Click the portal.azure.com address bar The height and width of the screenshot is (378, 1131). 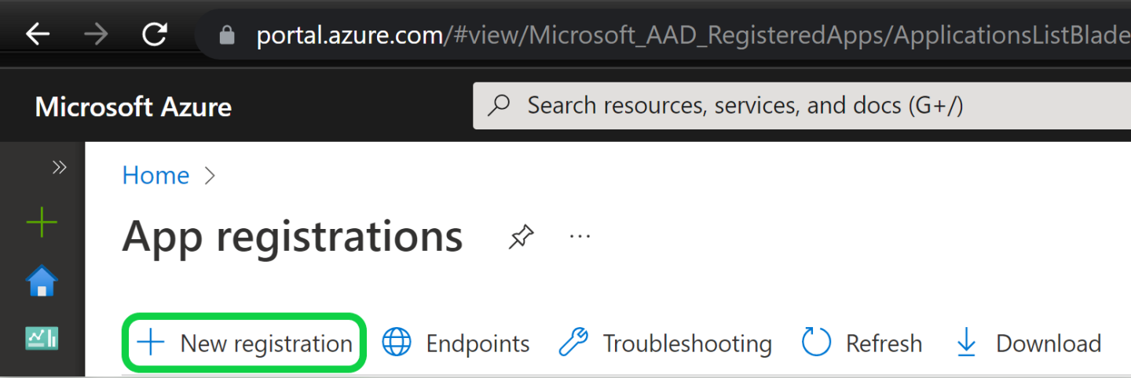628,35
